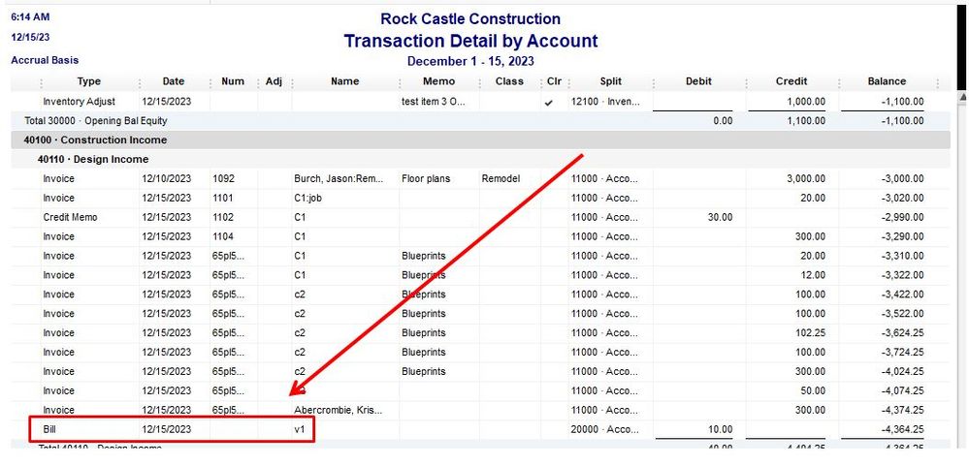Click the -4,364.25 balance on Bill row
969x466 pixels.
click(x=902, y=429)
